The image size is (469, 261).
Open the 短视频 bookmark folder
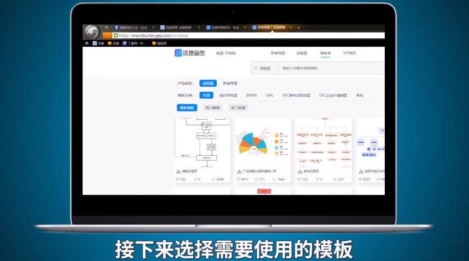coord(160,43)
